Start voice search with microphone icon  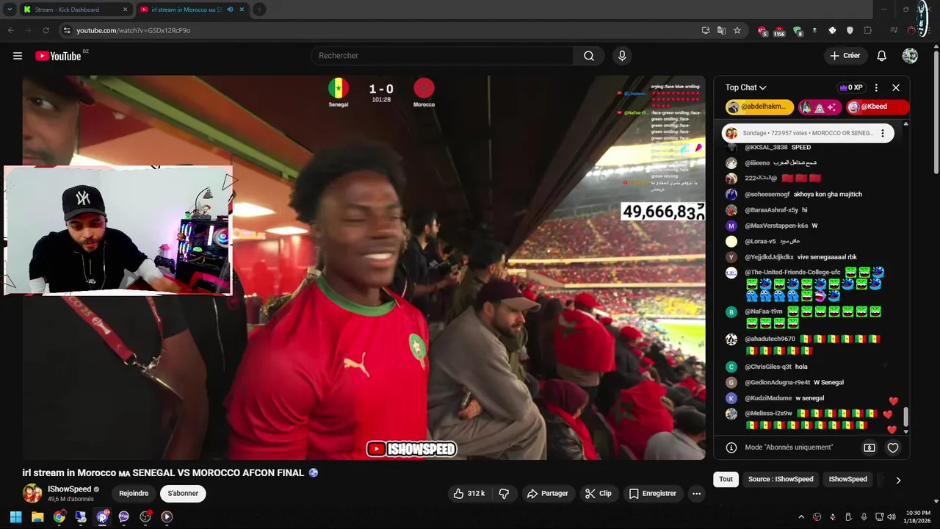622,56
